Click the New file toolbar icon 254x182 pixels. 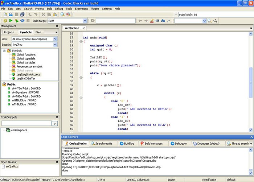(x=5, y=14)
